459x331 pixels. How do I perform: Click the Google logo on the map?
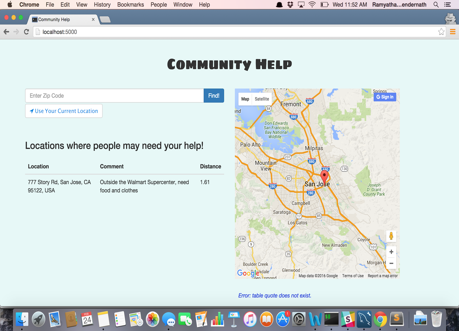click(x=248, y=273)
